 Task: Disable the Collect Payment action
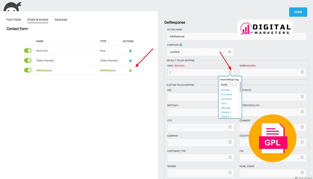28,60
